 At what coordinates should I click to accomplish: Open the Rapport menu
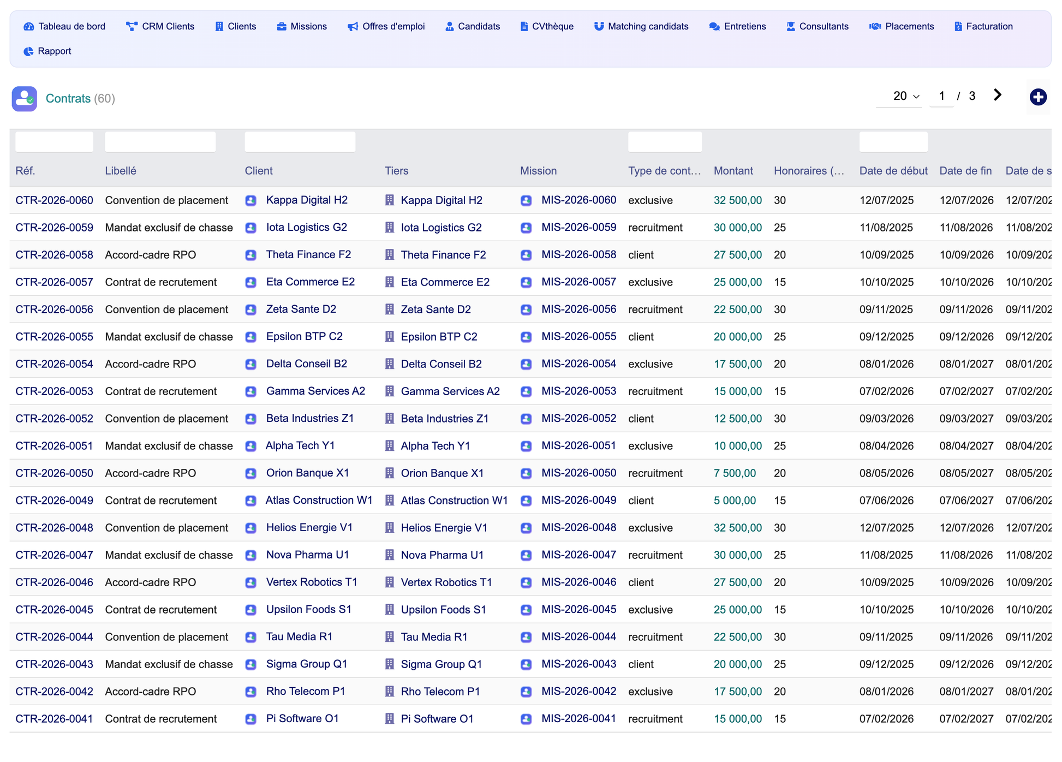tap(47, 51)
